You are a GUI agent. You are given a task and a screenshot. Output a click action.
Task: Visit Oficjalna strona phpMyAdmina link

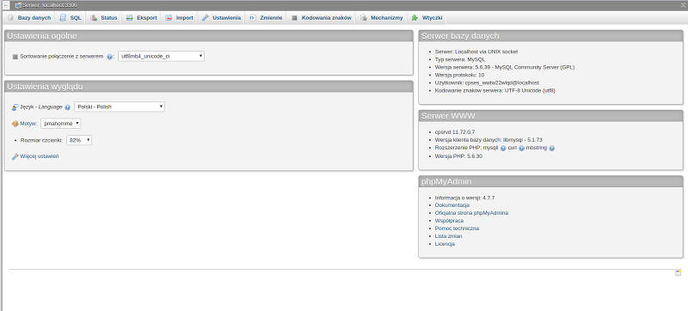[471, 213]
